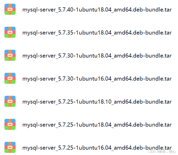The image size is (178, 155).
Task: Click the archive icon for mysql-server 5.7.40
Action: pos(10,9)
